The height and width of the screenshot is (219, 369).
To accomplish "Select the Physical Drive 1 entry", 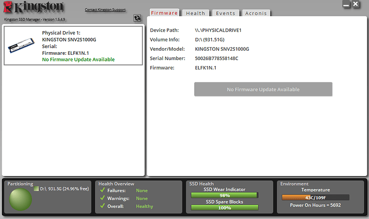I will (x=73, y=46).
